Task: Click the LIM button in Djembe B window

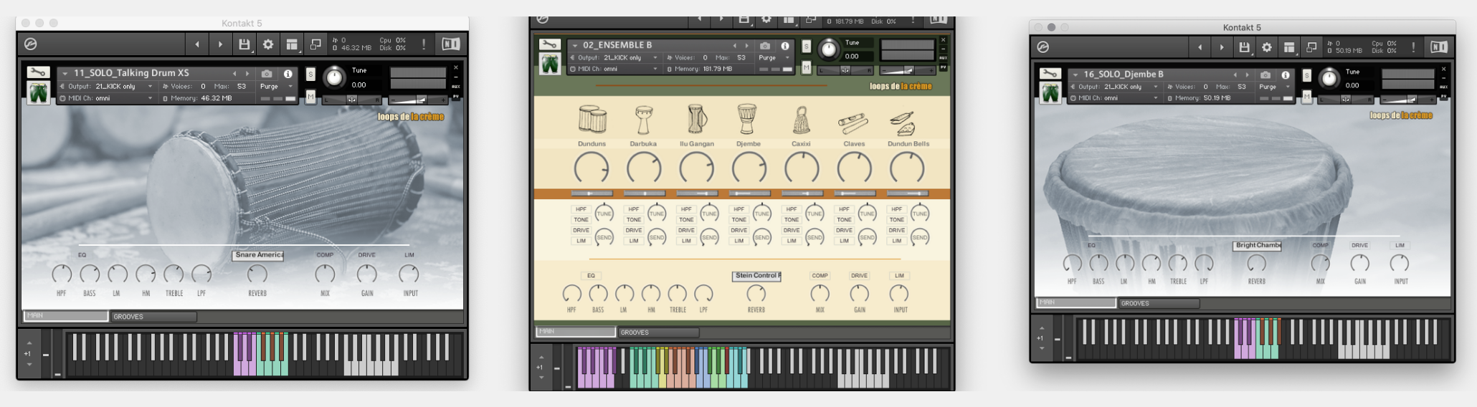Action: click(1400, 245)
